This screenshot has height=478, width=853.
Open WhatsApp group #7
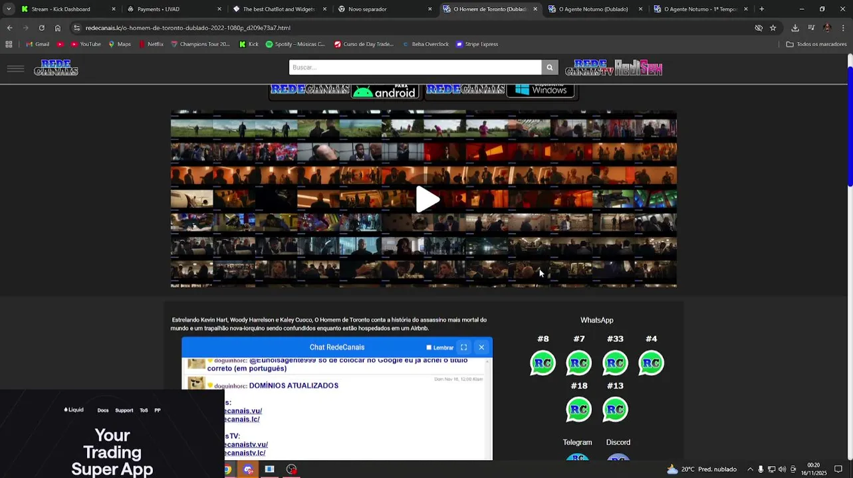[579, 363]
